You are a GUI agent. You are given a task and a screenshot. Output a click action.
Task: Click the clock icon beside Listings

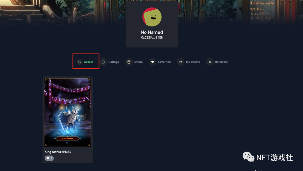pos(103,62)
